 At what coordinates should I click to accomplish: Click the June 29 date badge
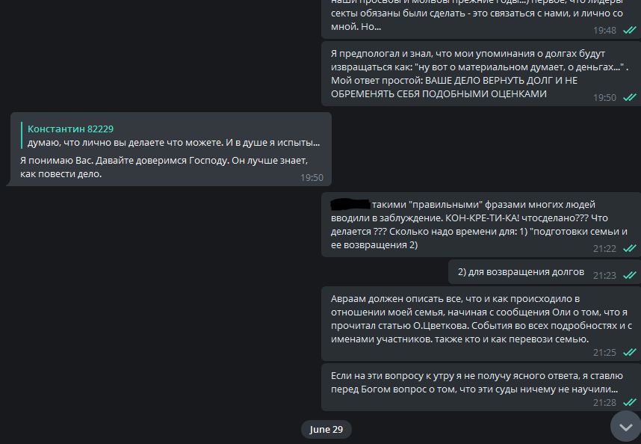click(x=326, y=429)
